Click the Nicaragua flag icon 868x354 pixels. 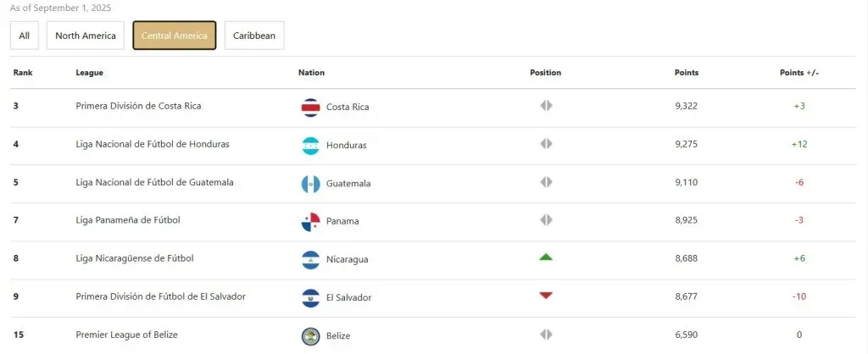coord(310,259)
